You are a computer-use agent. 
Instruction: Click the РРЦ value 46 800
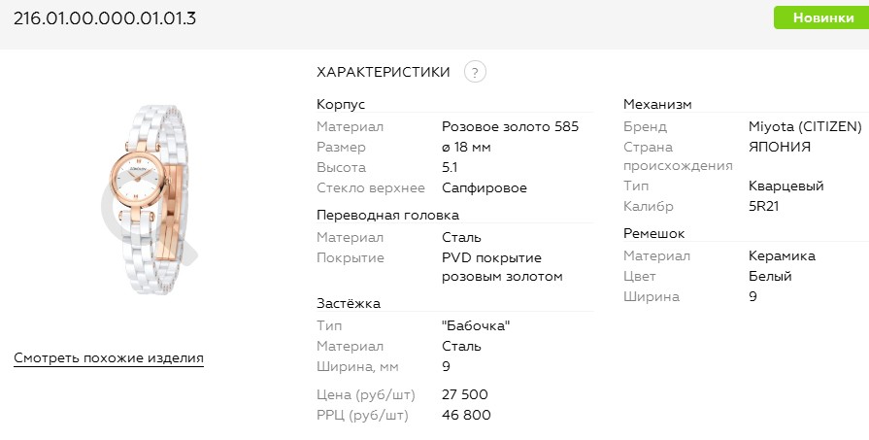point(466,416)
